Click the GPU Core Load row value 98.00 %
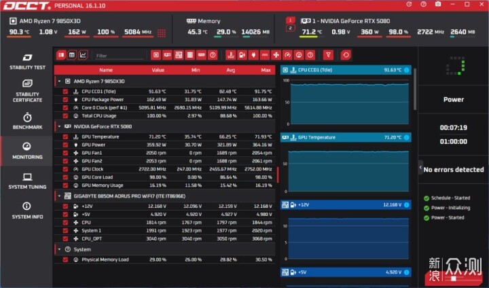The image size is (489, 288). click(158, 177)
